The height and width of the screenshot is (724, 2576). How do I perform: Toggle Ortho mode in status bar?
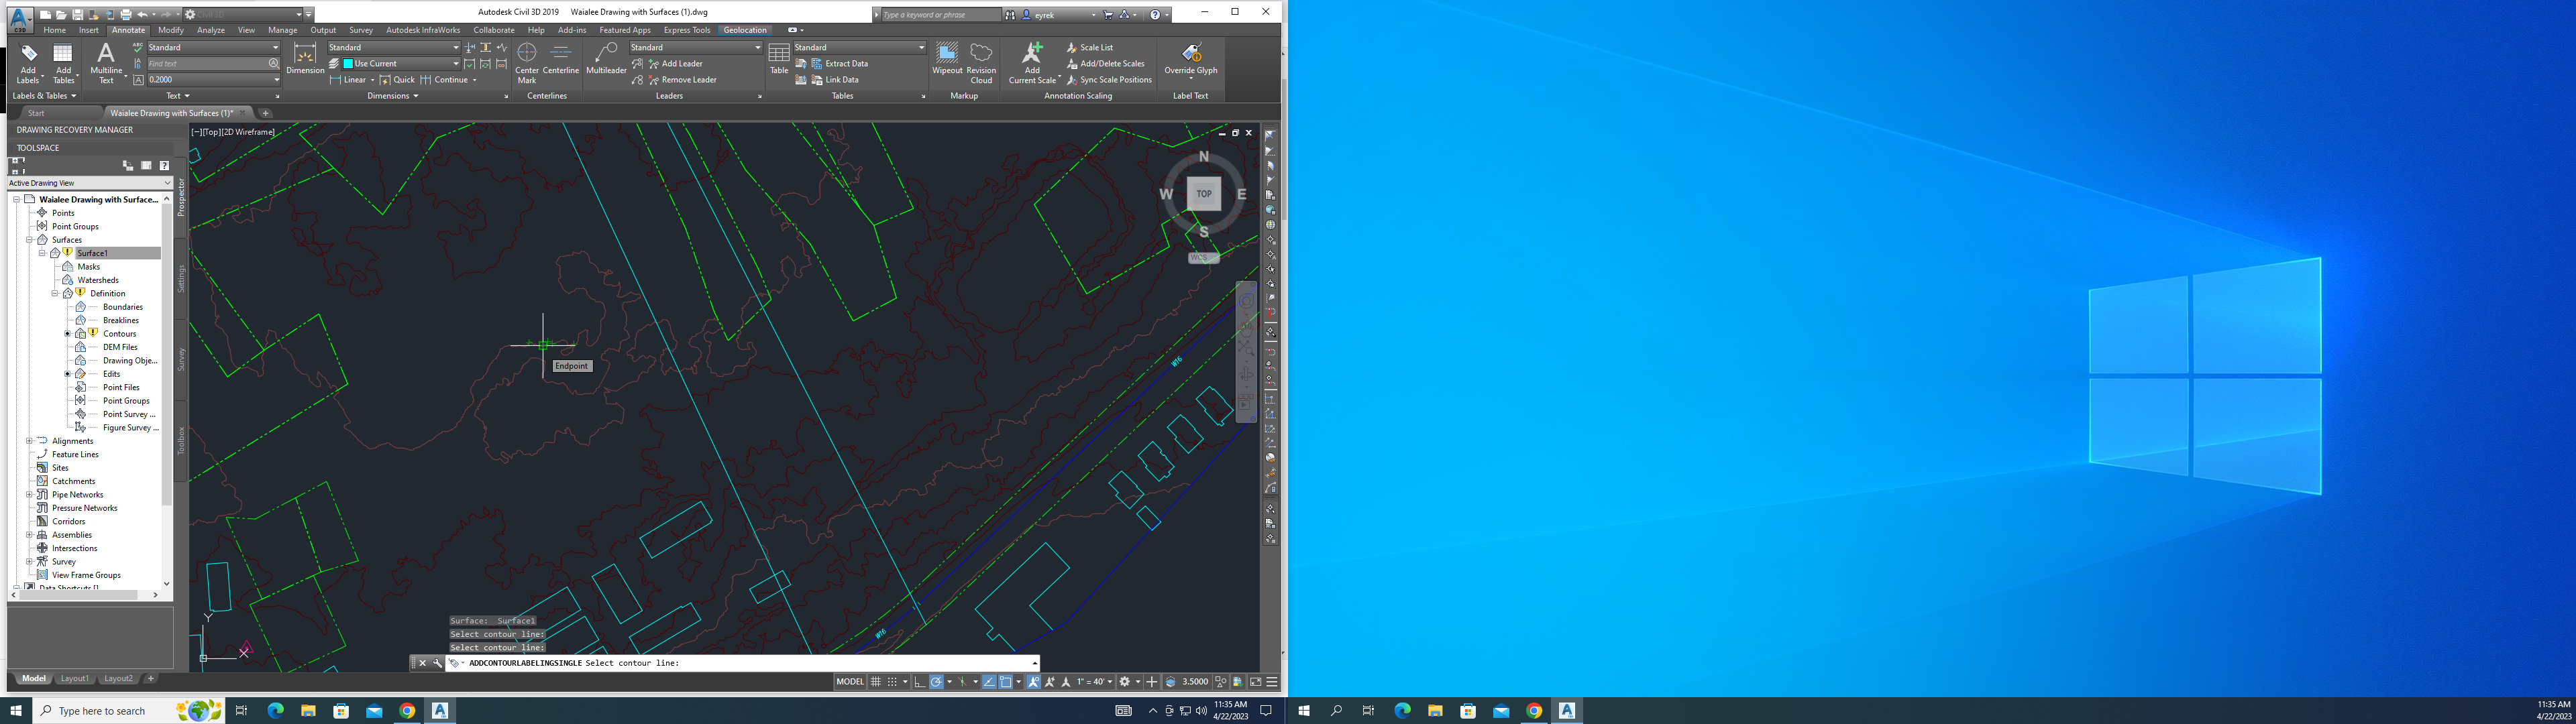point(920,682)
